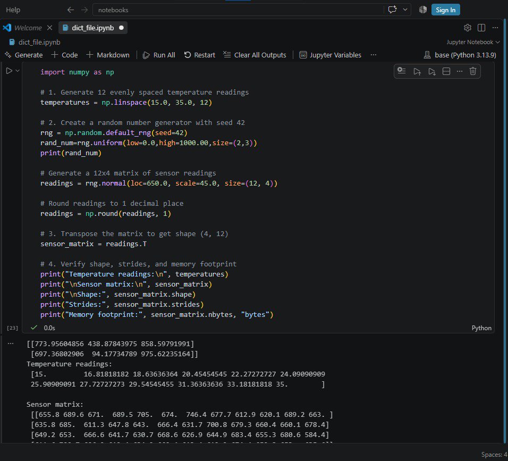
Task: Open the chat icon beside the search bar
Action: click(392, 10)
